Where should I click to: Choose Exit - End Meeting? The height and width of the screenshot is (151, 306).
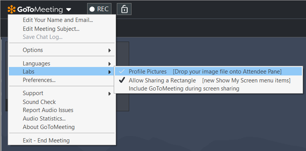coord(46,140)
